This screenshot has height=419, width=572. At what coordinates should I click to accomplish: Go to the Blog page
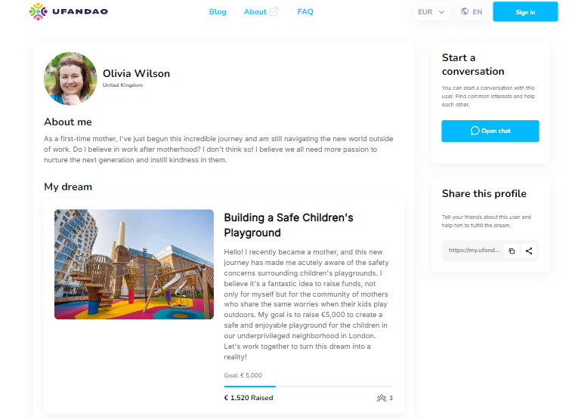pos(218,12)
